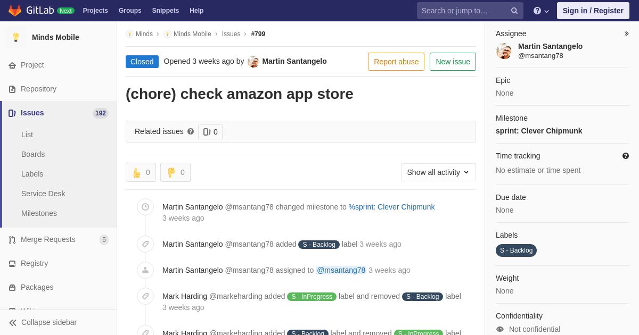Image resolution: width=639 pixels, height=335 pixels.
Task: Open Boards in the sidebar
Action: pos(33,154)
